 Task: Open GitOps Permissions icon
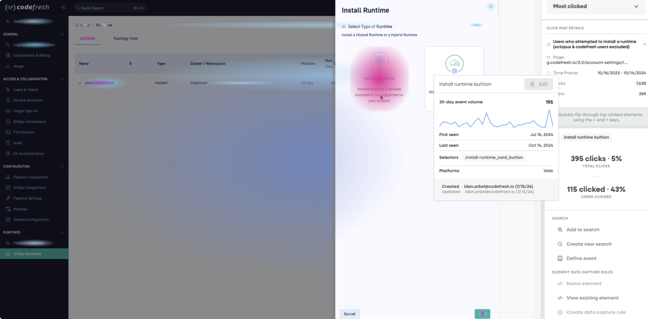pyautogui.click(x=8, y=121)
